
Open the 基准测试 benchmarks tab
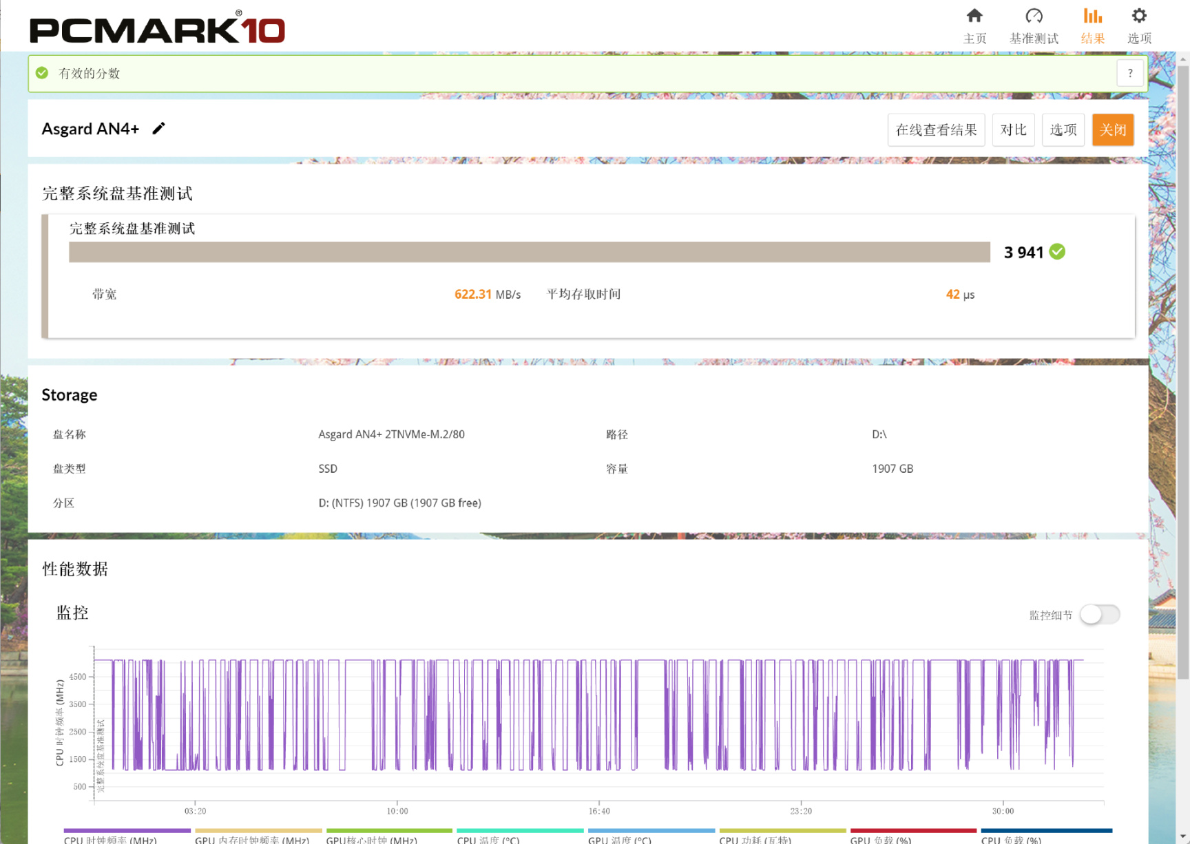click(x=1034, y=26)
